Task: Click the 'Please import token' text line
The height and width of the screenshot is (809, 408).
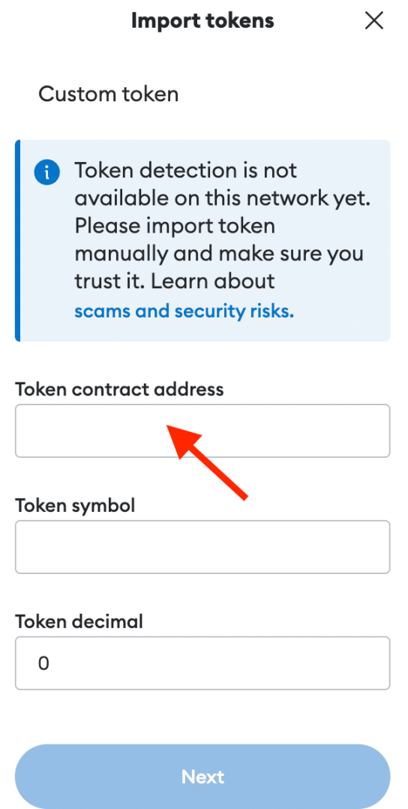Action: 175,226
